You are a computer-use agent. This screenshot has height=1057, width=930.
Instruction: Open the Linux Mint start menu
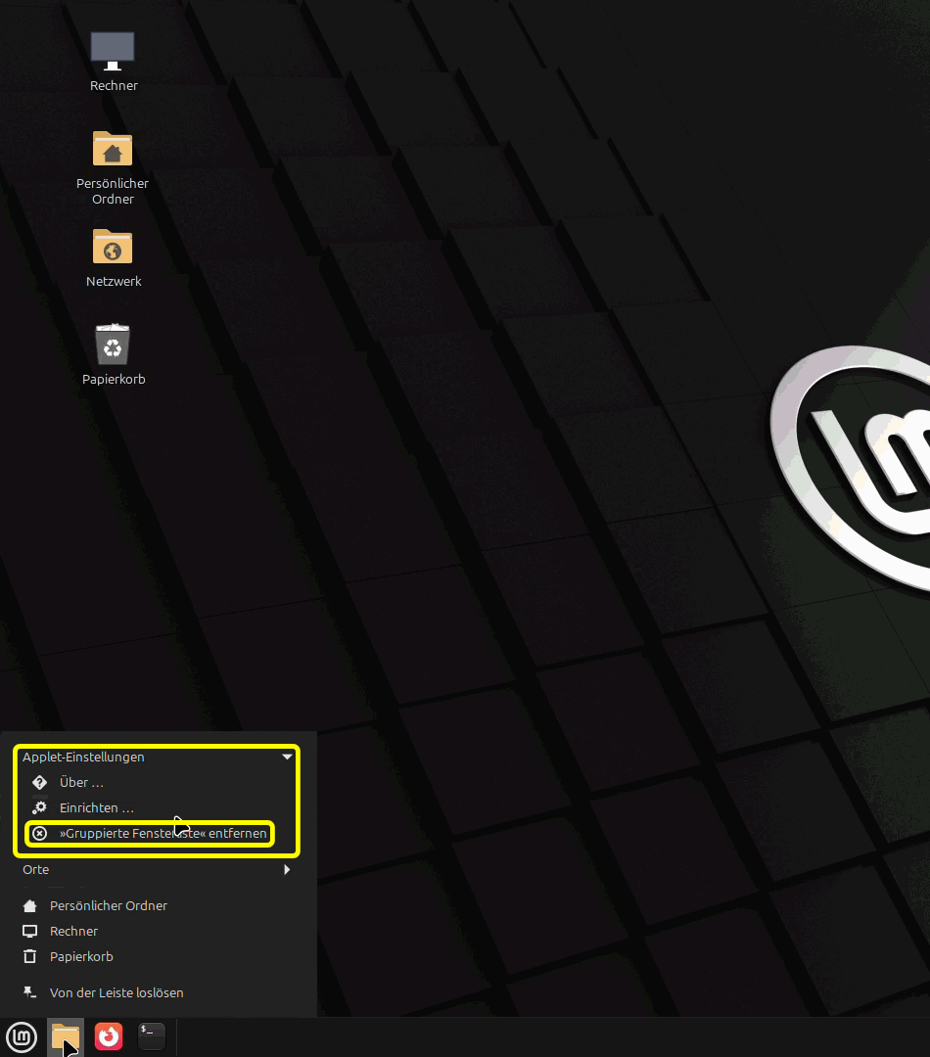[x=22, y=1035]
